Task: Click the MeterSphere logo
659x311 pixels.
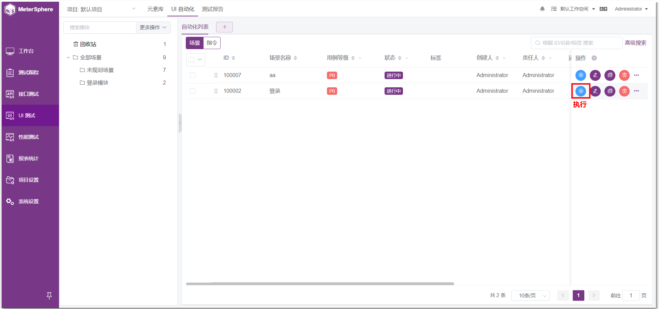Action: click(29, 9)
